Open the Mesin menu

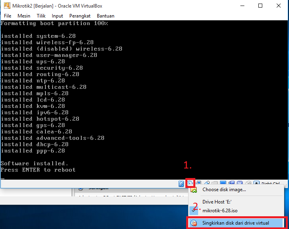pyautogui.click(x=24, y=16)
